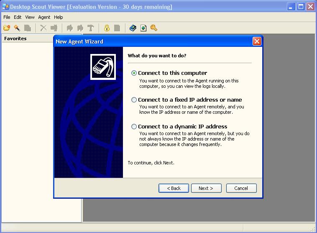Open the File menu

[7, 17]
